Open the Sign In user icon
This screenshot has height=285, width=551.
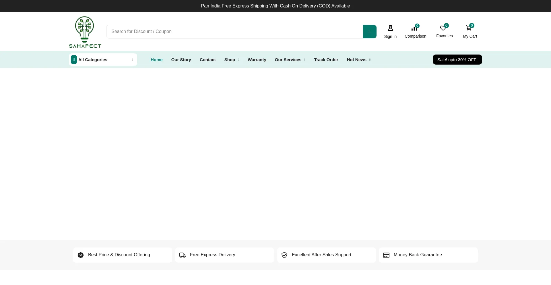click(x=390, y=28)
